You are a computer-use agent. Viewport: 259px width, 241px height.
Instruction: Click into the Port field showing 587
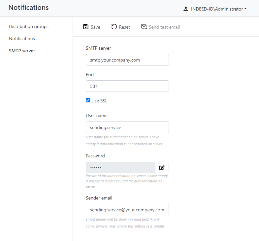tap(127, 86)
